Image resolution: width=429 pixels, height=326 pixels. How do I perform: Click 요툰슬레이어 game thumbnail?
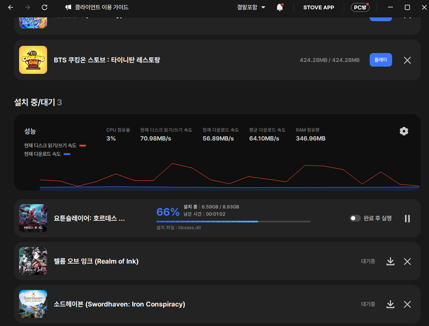pyautogui.click(x=33, y=218)
